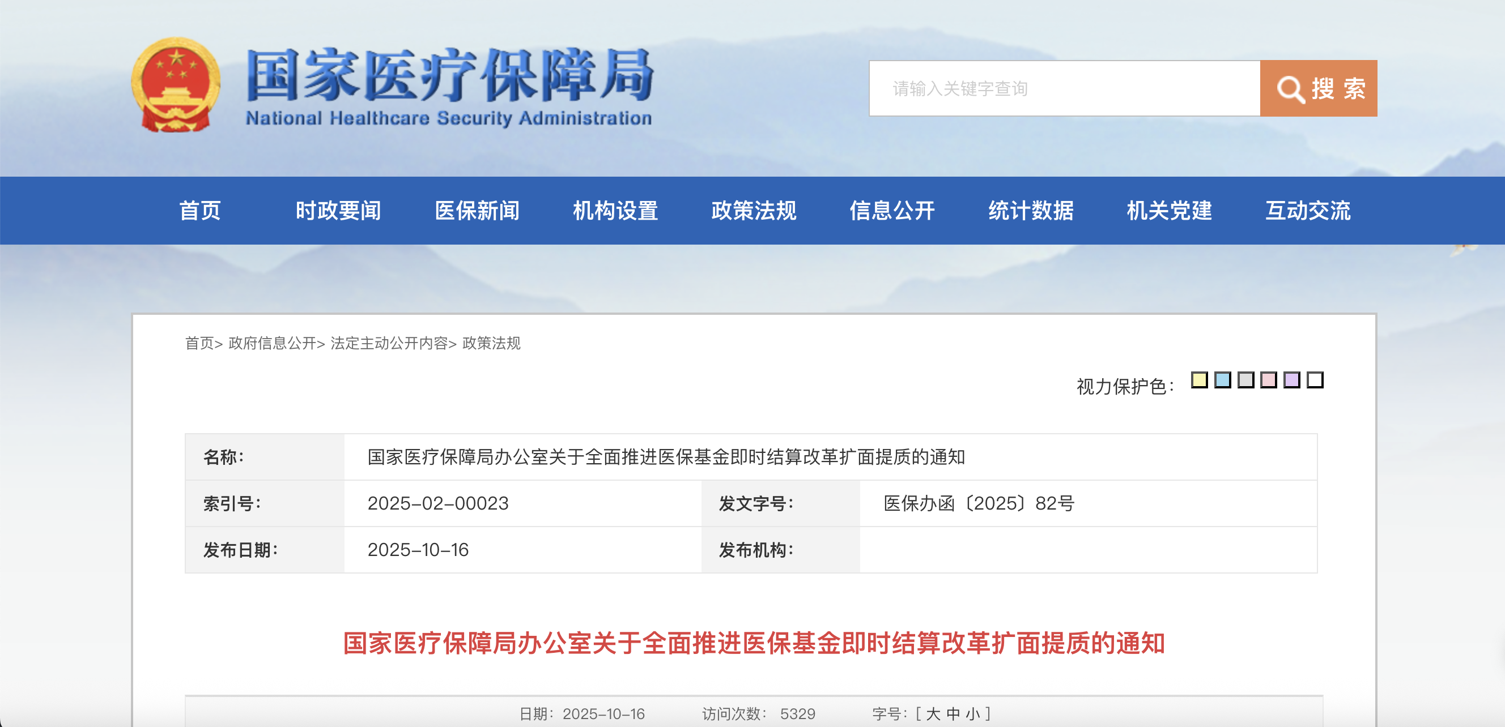Click the magnifier search icon
This screenshot has height=727, width=1505.
coord(1290,89)
